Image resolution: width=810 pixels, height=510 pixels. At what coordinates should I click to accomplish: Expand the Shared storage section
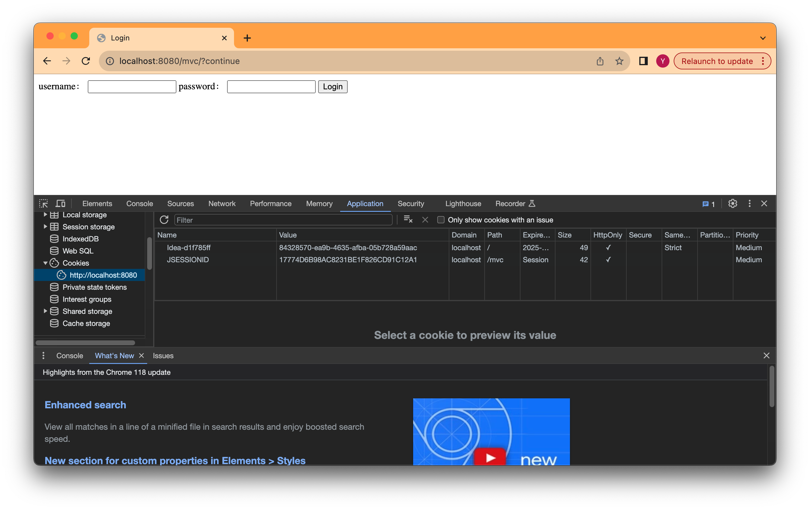(46, 311)
